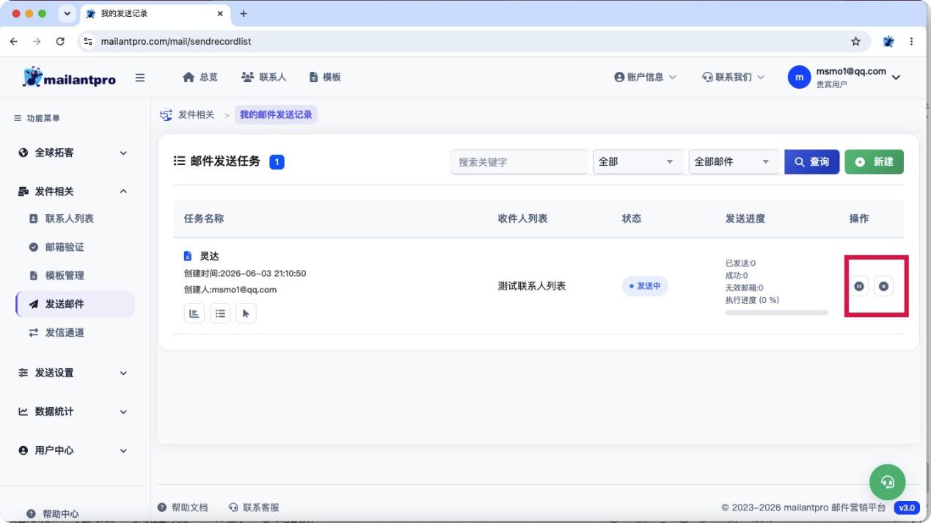
Task: Close the 我的发送记录 tab
Action: 220,14
